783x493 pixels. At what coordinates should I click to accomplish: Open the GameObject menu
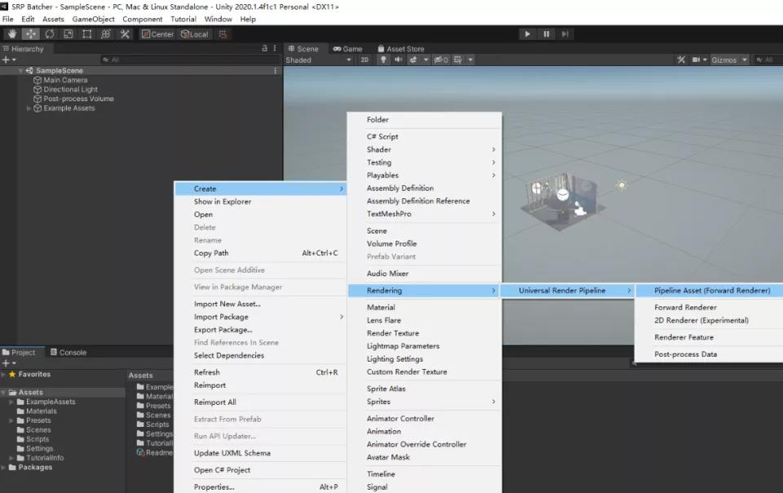tap(93, 19)
